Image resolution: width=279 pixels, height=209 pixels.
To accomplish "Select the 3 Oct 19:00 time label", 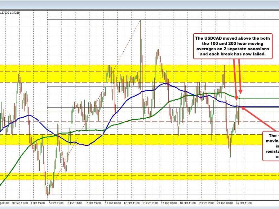I will (x=38, y=203).
